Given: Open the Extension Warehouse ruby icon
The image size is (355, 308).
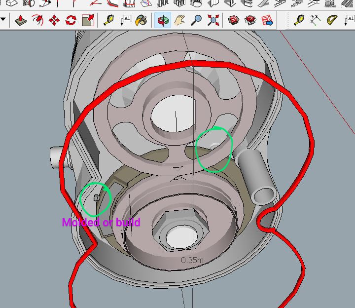Looking at the screenshot, I should pyautogui.click(x=250, y=20).
